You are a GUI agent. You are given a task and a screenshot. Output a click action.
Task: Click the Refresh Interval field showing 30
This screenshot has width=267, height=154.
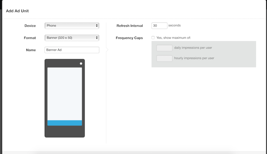(x=160, y=26)
